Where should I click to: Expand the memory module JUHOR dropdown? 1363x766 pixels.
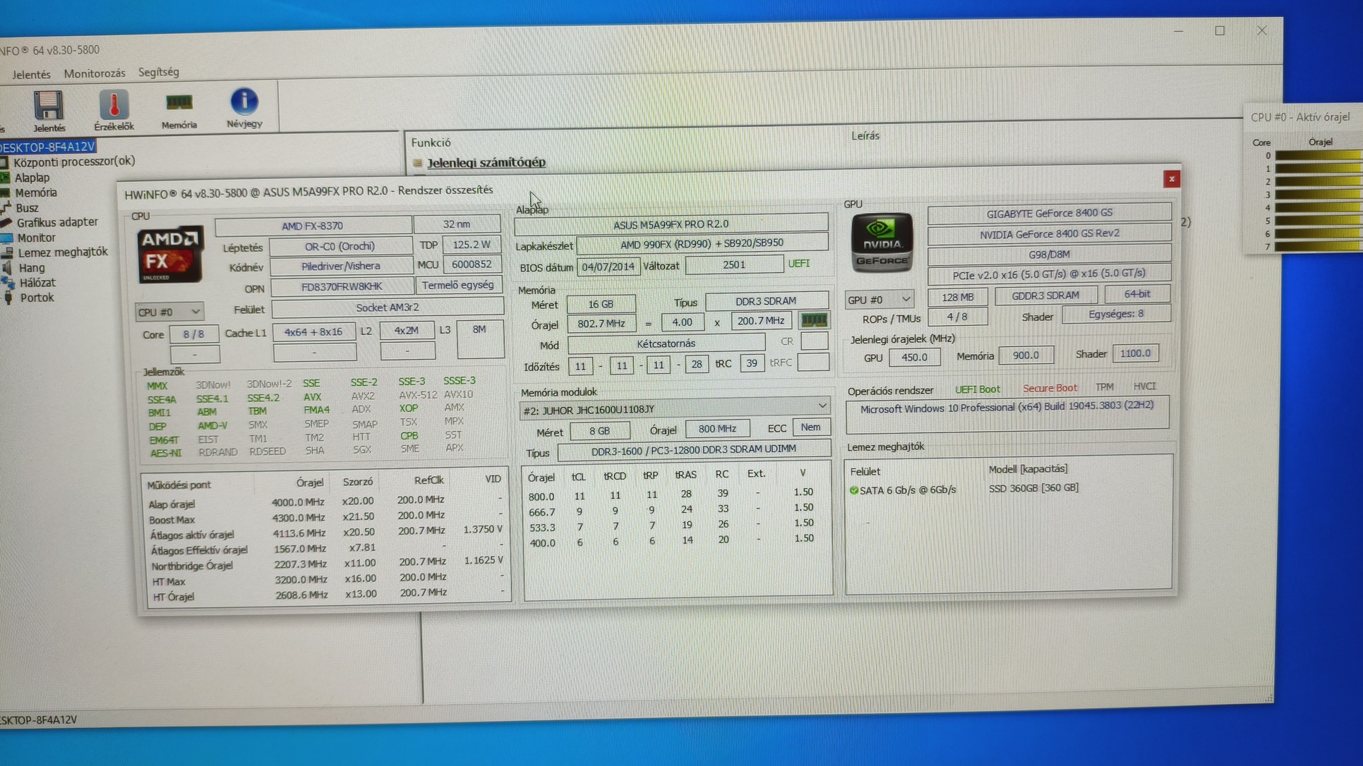822,406
